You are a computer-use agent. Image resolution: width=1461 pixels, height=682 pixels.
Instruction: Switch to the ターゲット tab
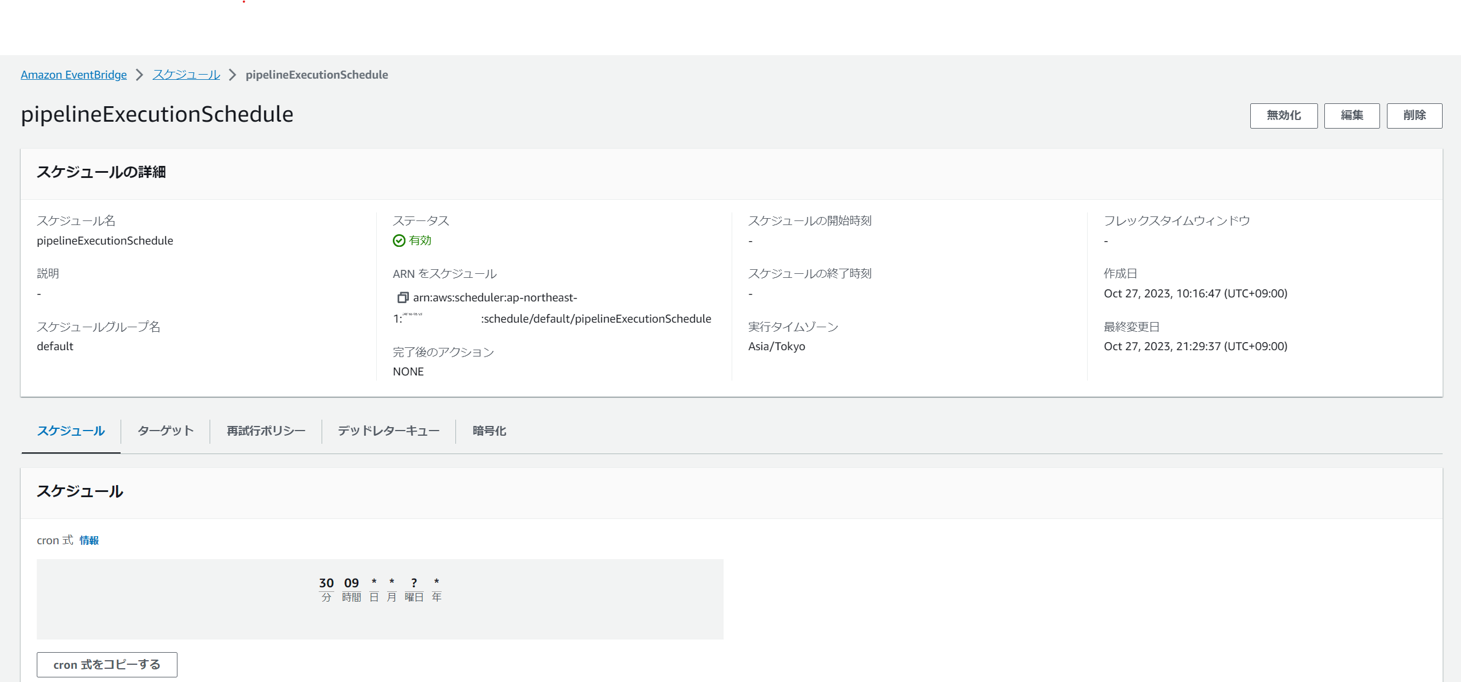click(x=165, y=431)
